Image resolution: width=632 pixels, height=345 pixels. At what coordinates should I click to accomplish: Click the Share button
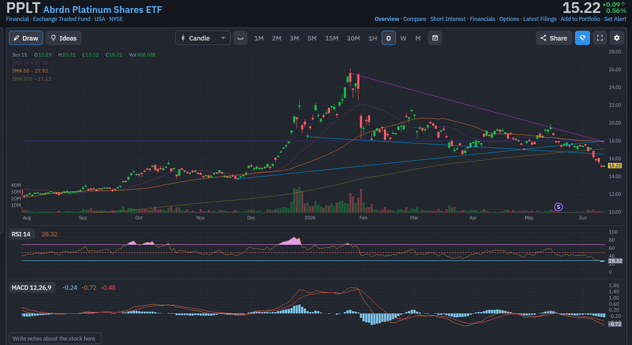[554, 38]
